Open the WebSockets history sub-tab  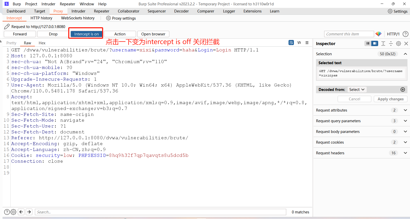click(x=78, y=18)
